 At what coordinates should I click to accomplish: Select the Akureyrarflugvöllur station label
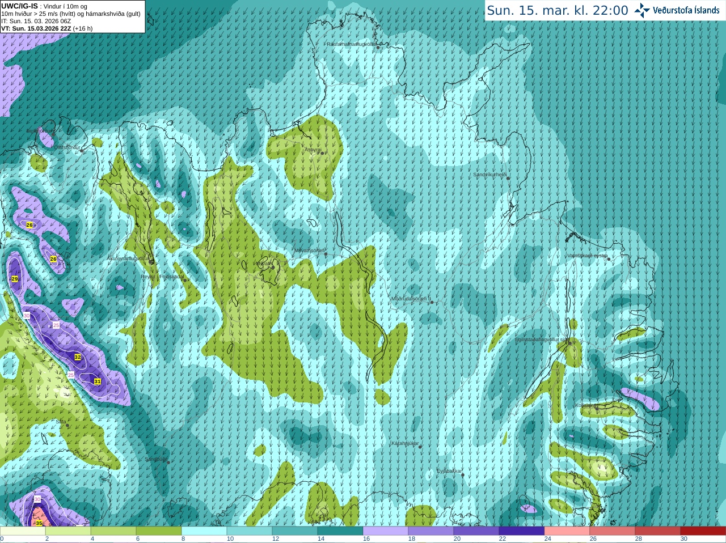[129, 258]
